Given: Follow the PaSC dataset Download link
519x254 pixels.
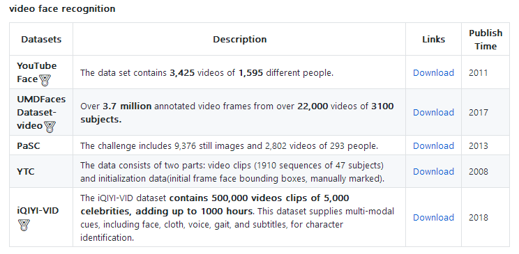Looking at the screenshot, I should point(433,145).
